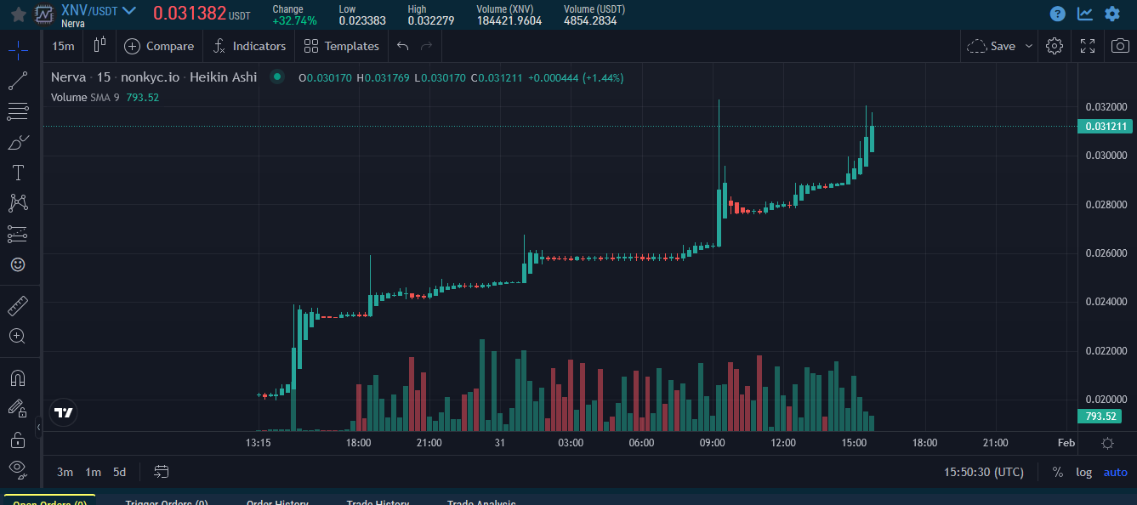The height and width of the screenshot is (505, 1137).
Task: Change the 15m chart interval
Action: 63,46
